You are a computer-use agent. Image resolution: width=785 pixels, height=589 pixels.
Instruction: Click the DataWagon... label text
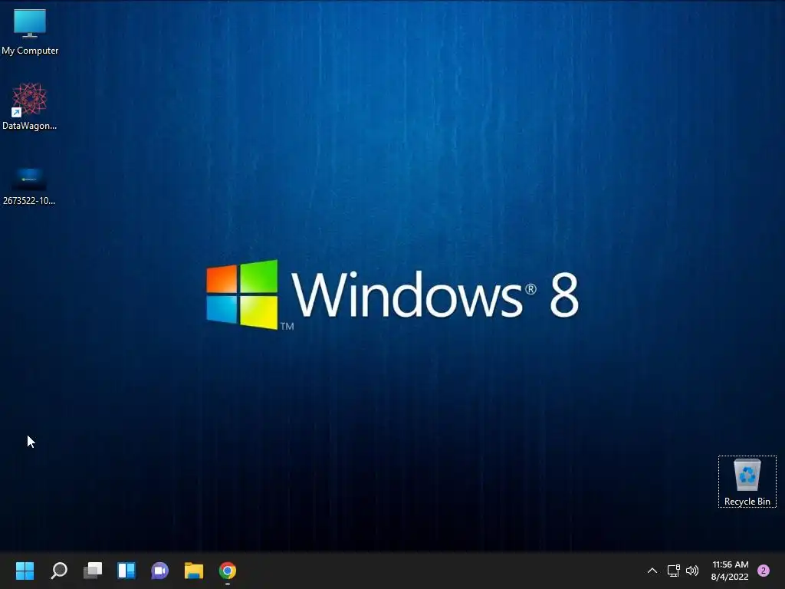[30, 126]
